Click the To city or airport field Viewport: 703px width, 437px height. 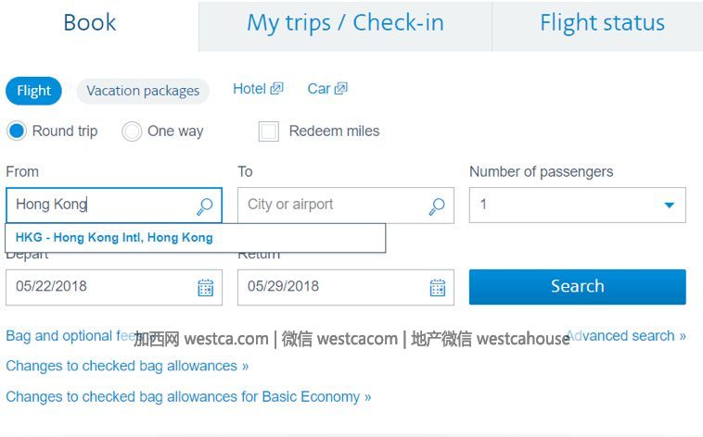point(346,205)
